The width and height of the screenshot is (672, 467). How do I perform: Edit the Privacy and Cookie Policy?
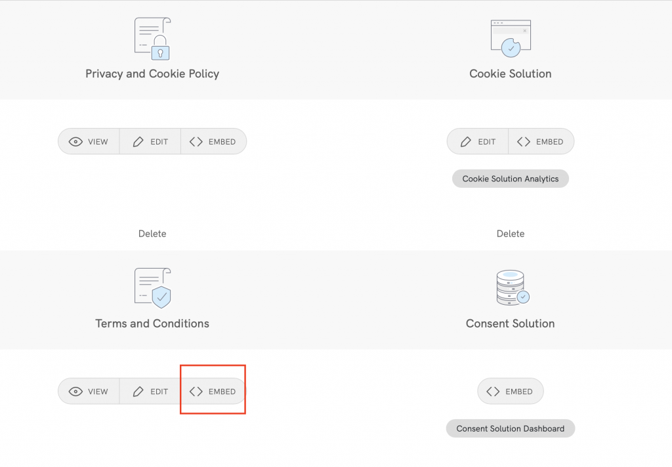click(150, 141)
